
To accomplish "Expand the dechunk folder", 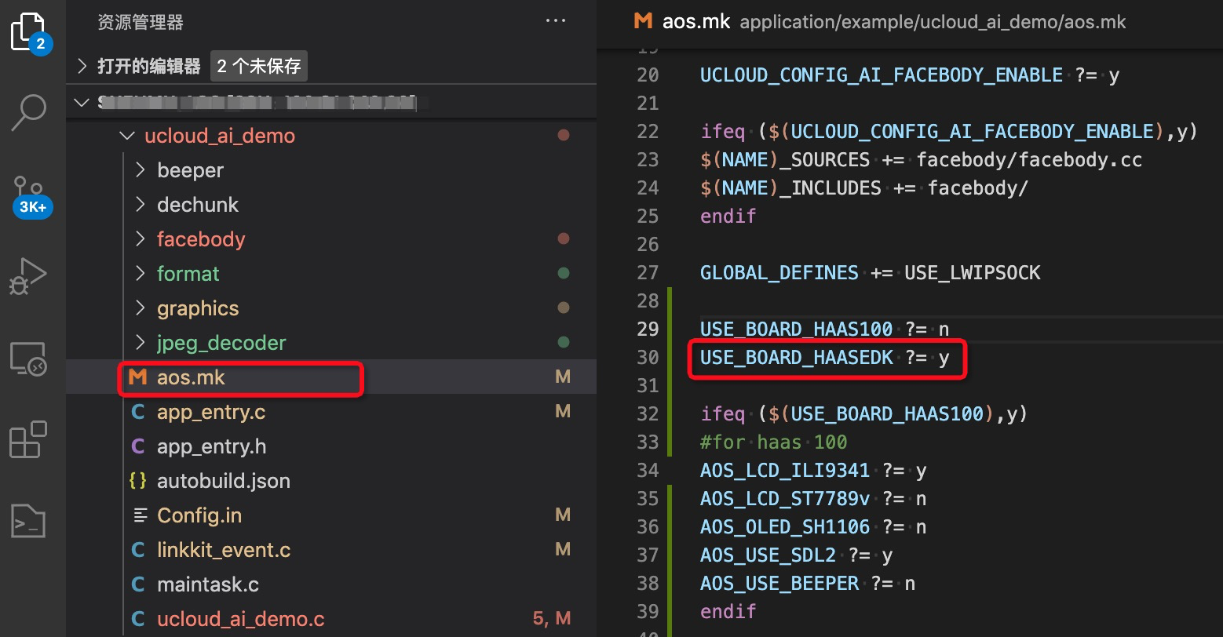I will (141, 205).
